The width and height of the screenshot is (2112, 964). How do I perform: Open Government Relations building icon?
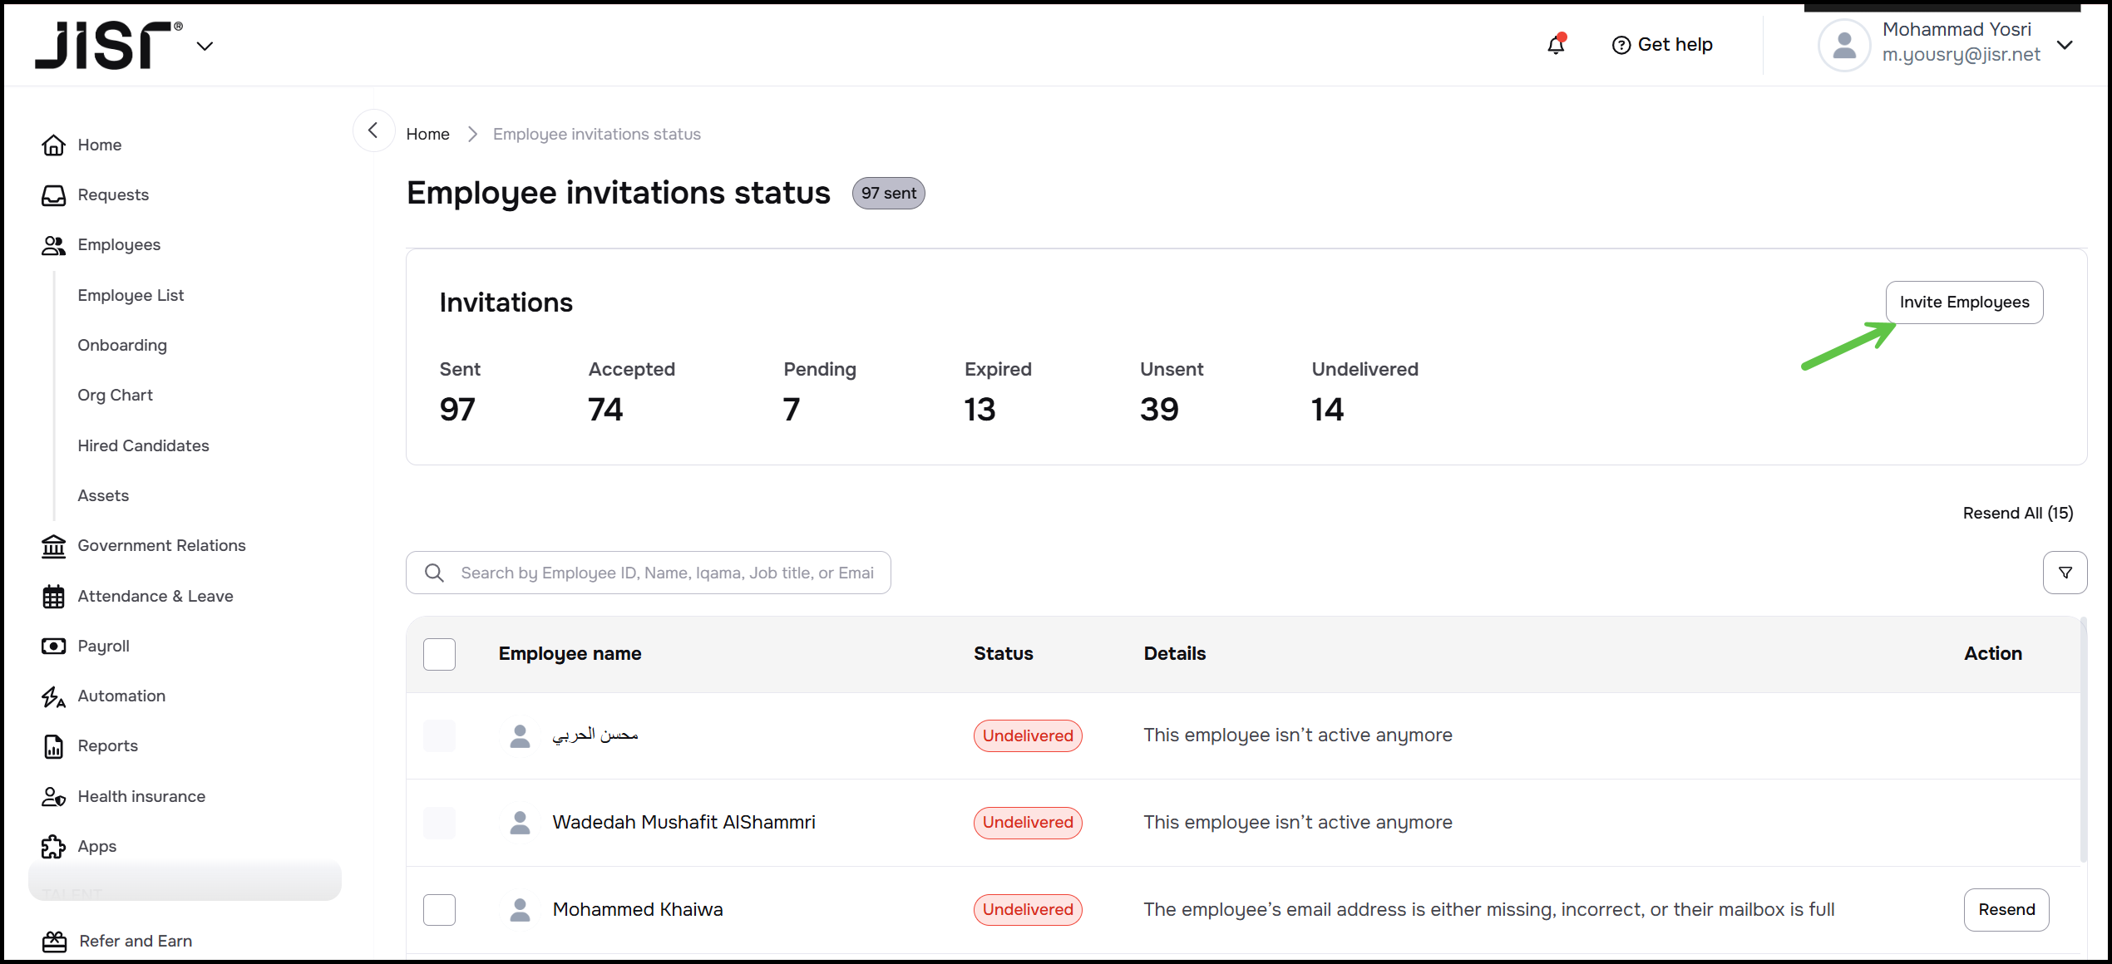[53, 546]
